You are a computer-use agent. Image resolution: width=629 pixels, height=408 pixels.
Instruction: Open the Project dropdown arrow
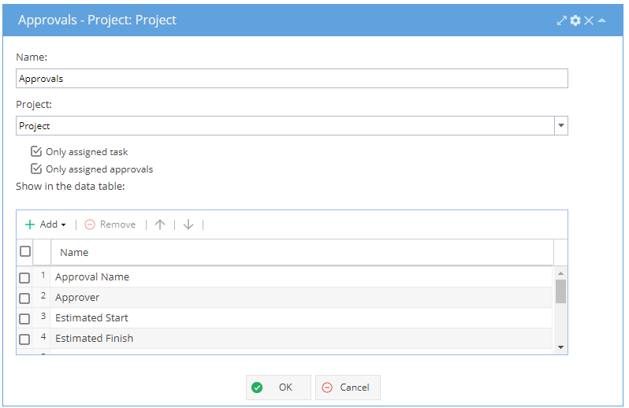point(561,125)
